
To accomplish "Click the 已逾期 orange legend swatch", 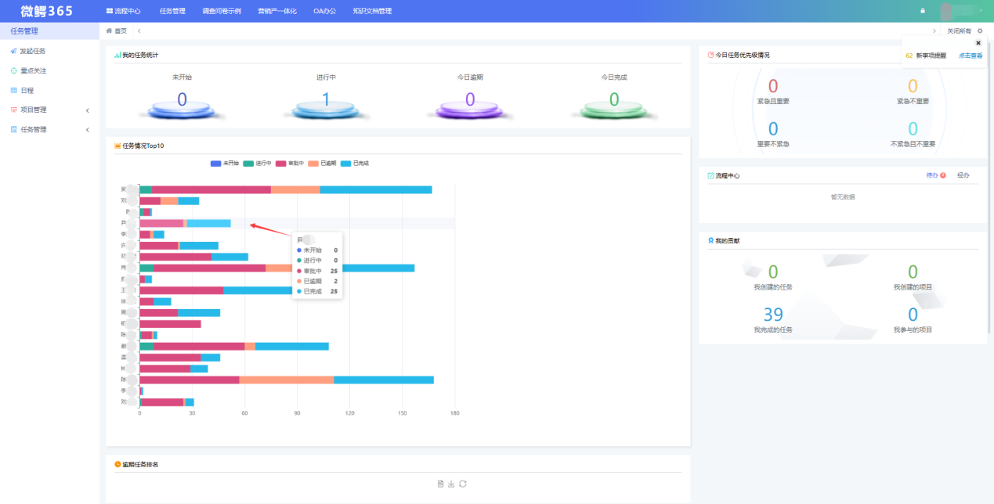I will (x=313, y=163).
